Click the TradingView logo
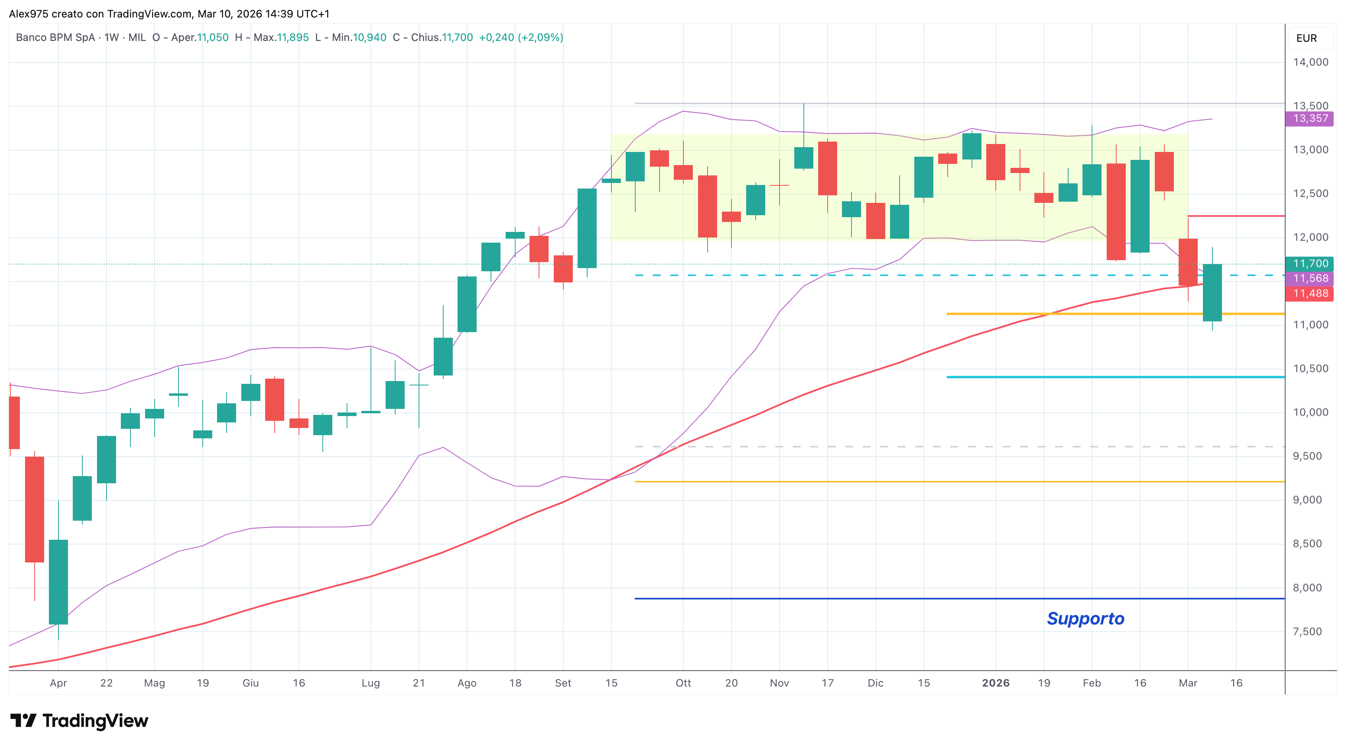 coord(79,720)
